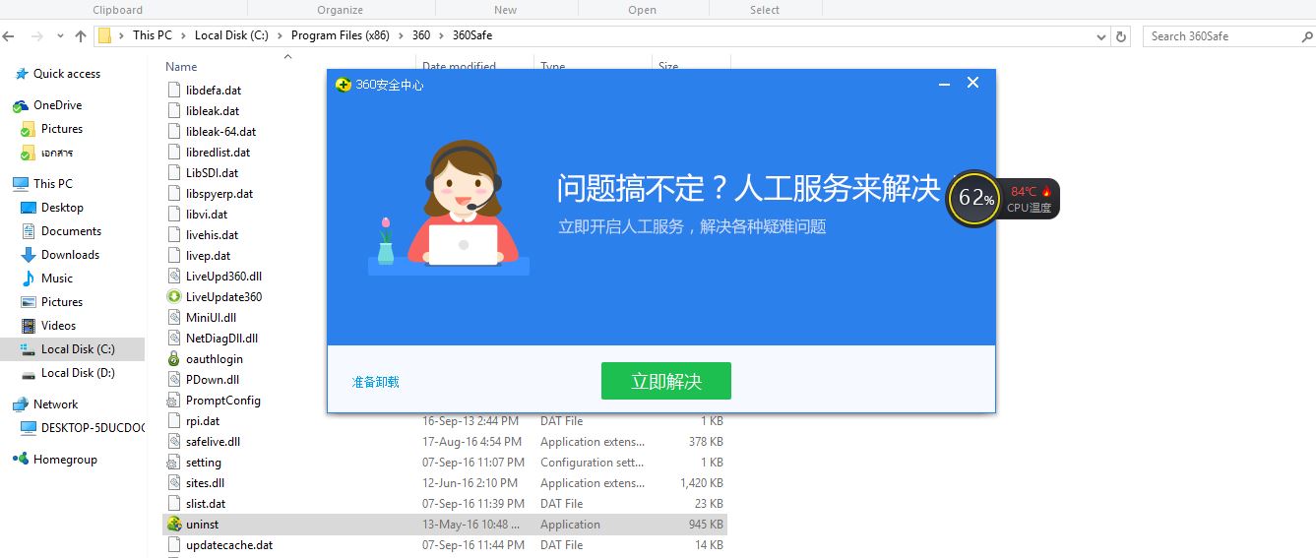This screenshot has height=558, width=1316.
Task: Open Desktop in navigation pane
Action: [62, 208]
